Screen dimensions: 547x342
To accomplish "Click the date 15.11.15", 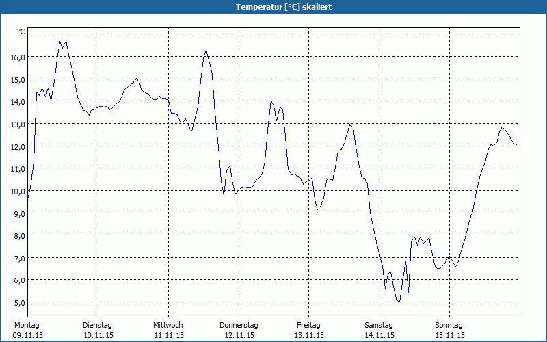I will pyautogui.click(x=450, y=336).
